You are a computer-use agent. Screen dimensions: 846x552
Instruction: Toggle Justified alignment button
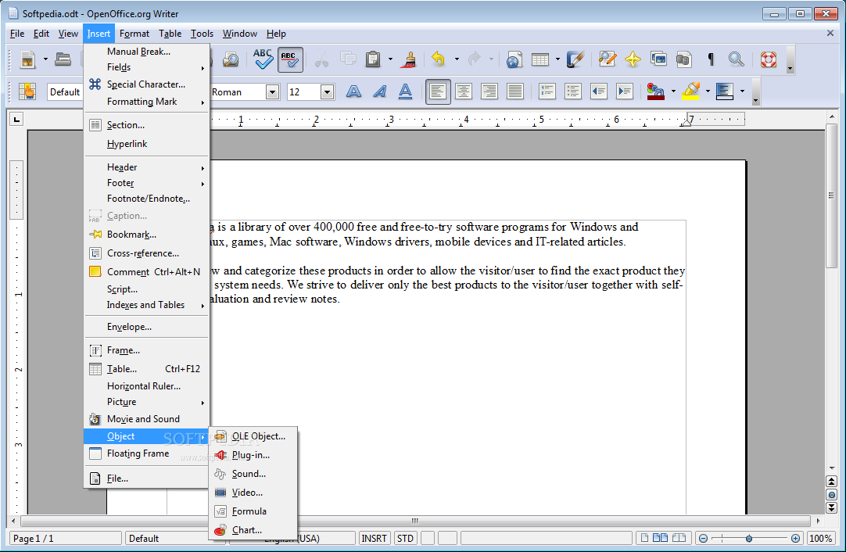point(515,91)
